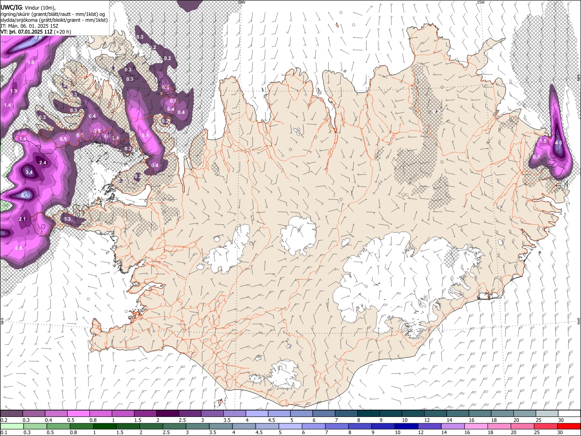Click the 20W longitude label
Screen dimensions: 581x436
[241, 2]
